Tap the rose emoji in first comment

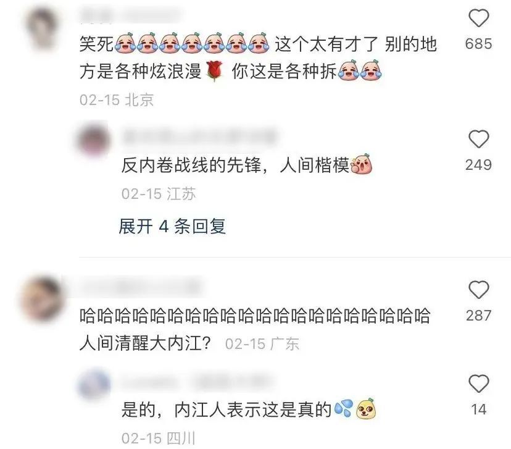pyautogui.click(x=214, y=71)
